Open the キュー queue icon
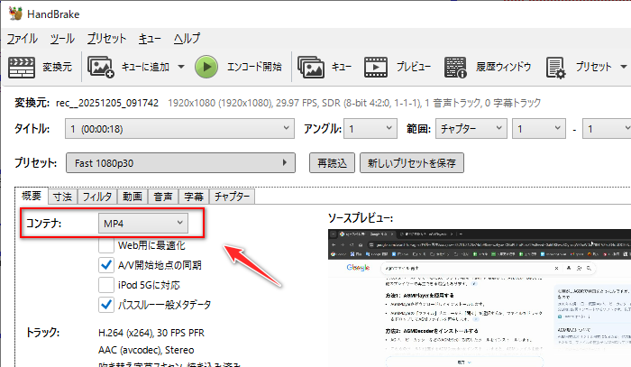This screenshot has height=367, width=631. (312, 67)
